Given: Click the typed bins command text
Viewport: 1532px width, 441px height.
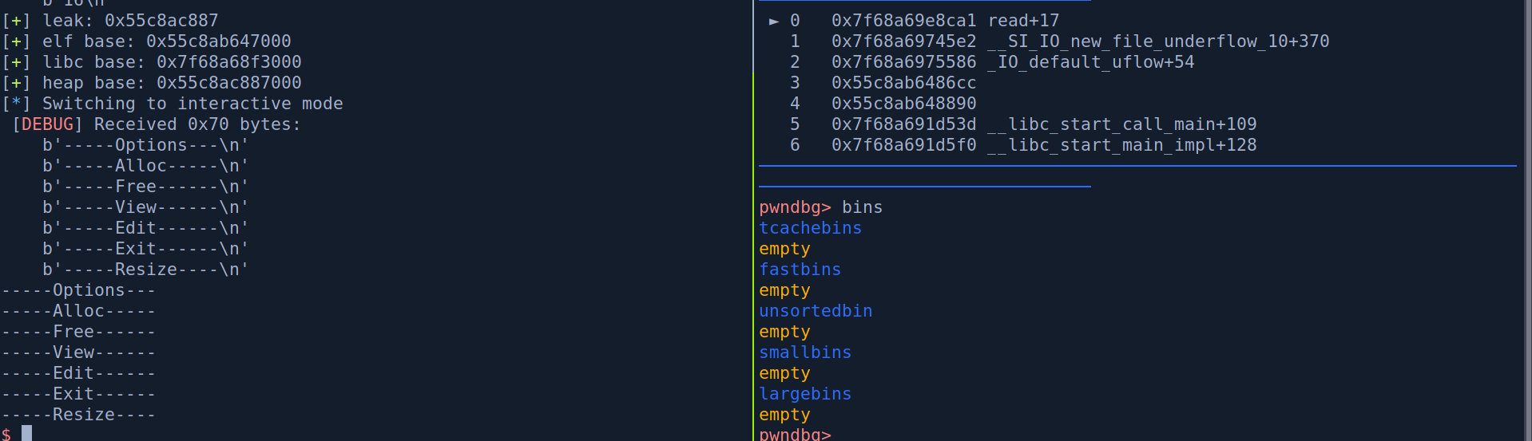Looking at the screenshot, I should (x=862, y=207).
